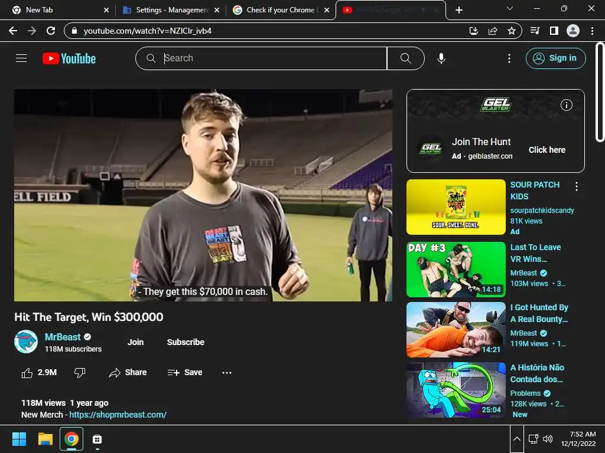Open Chrome profile avatar

point(573,31)
